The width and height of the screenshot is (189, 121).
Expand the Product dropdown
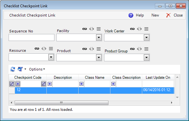coord(99,57)
